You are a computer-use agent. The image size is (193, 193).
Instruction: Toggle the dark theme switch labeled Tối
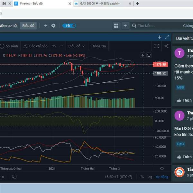tap(69, 26)
